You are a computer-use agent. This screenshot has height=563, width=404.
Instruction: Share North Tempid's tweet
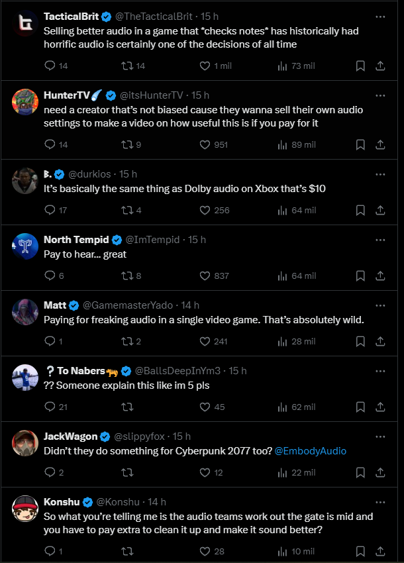click(380, 276)
